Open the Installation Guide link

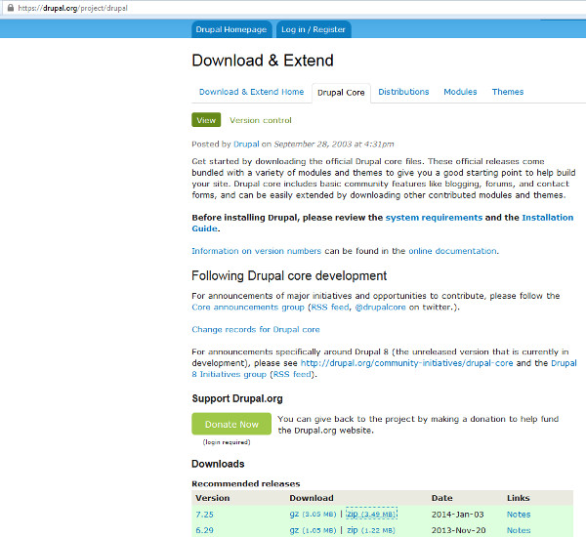(548, 218)
